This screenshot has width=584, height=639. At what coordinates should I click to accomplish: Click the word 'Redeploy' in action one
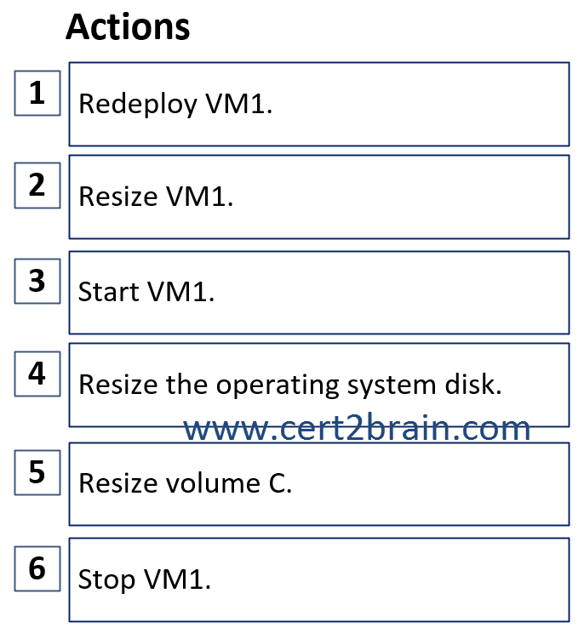coord(138,105)
